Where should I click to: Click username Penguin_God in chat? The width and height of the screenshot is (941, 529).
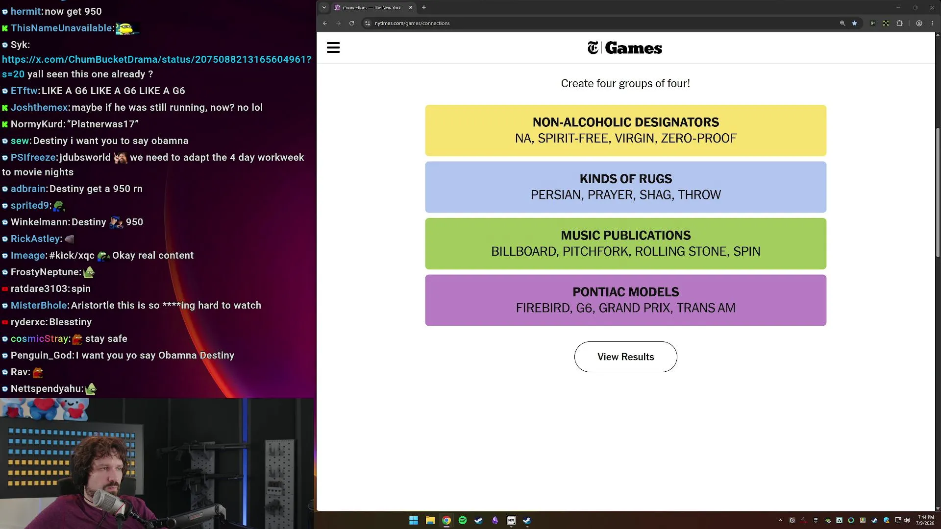(42, 355)
